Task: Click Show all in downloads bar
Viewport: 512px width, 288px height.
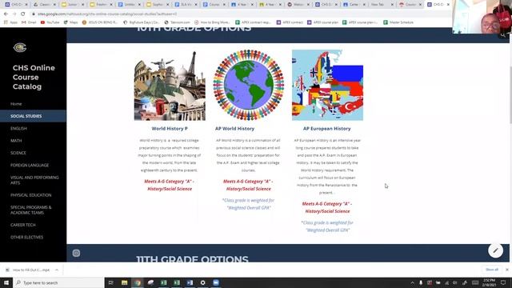Action: 492,270
